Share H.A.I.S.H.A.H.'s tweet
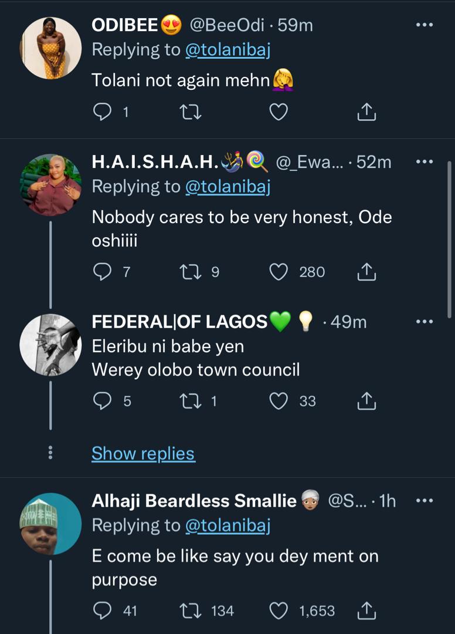 pos(366,272)
